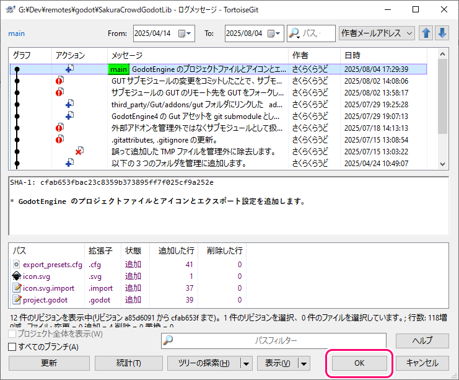Click the 統計 button
This screenshot has width=459, height=380.
129,363
